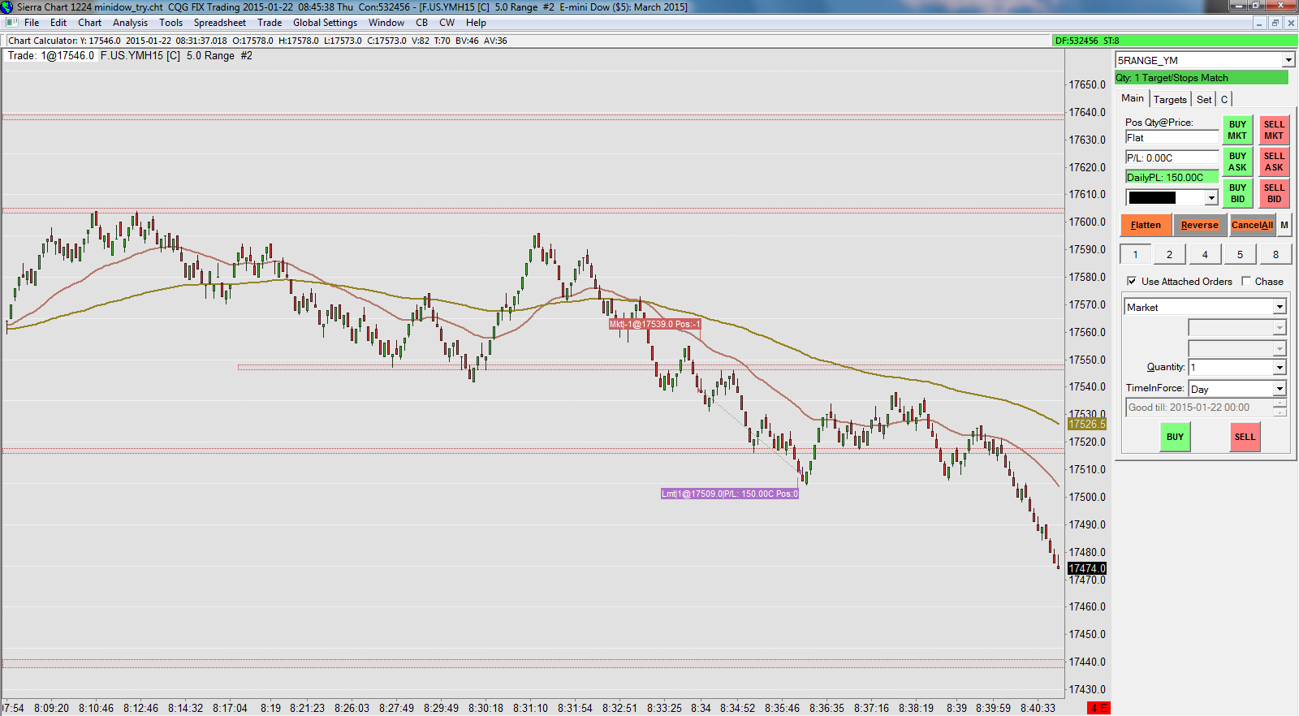The image size is (1299, 716).
Task: Open the CW menu
Action: (x=447, y=23)
